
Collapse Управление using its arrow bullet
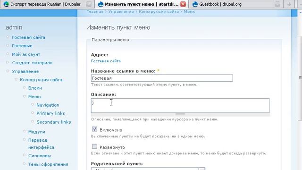point(8,71)
